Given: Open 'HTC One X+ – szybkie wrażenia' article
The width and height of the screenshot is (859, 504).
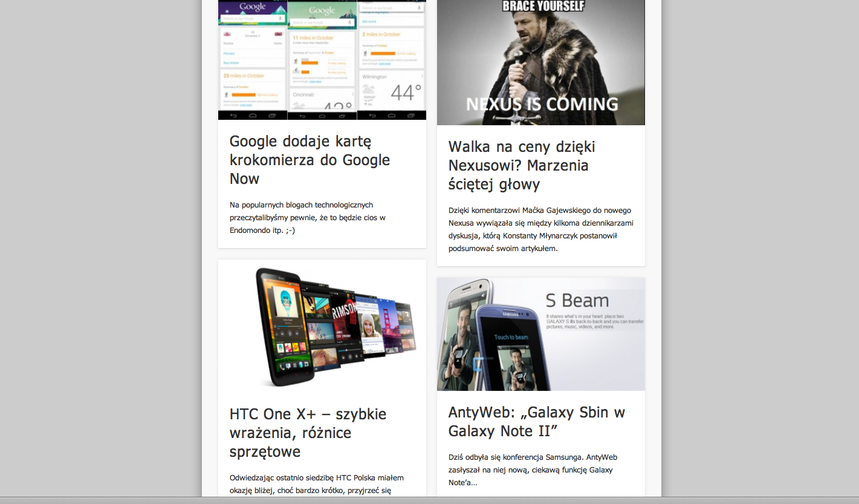Looking at the screenshot, I should coord(308,433).
